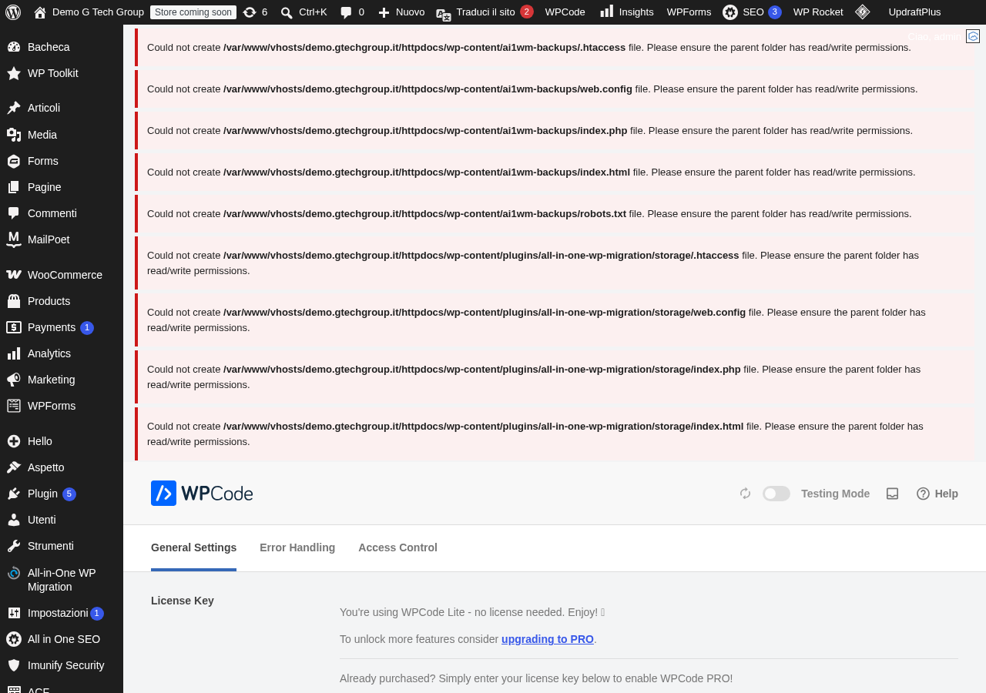This screenshot has width=986, height=693.
Task: Click the WPCode logo
Action: 202,494
